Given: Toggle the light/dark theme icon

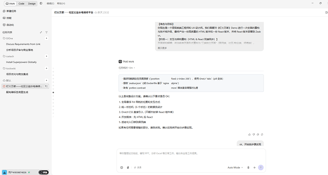Looking at the screenshot, I should click(41, 3).
